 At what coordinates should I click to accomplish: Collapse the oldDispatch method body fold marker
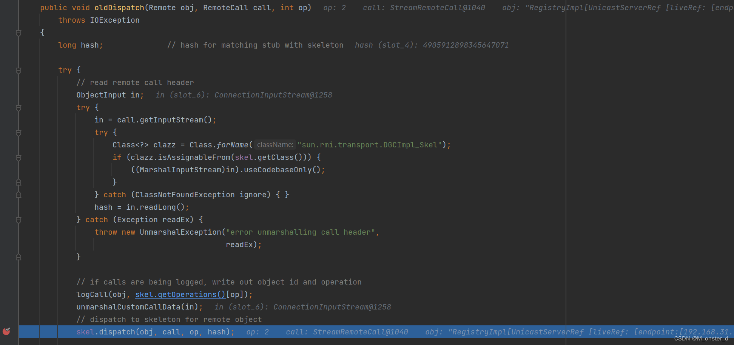(x=19, y=33)
